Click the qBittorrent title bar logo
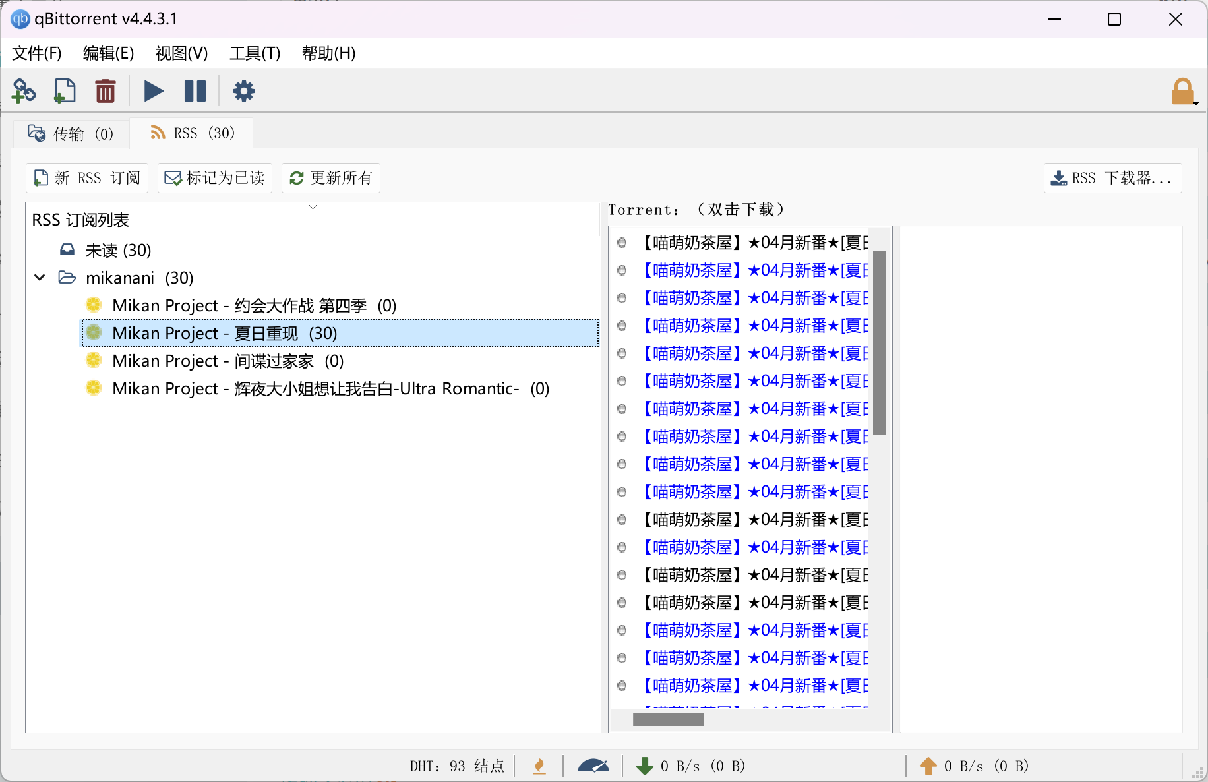 pos(20,19)
